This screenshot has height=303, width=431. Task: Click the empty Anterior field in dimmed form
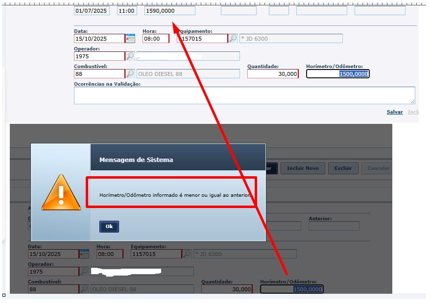pyautogui.click(x=334, y=226)
